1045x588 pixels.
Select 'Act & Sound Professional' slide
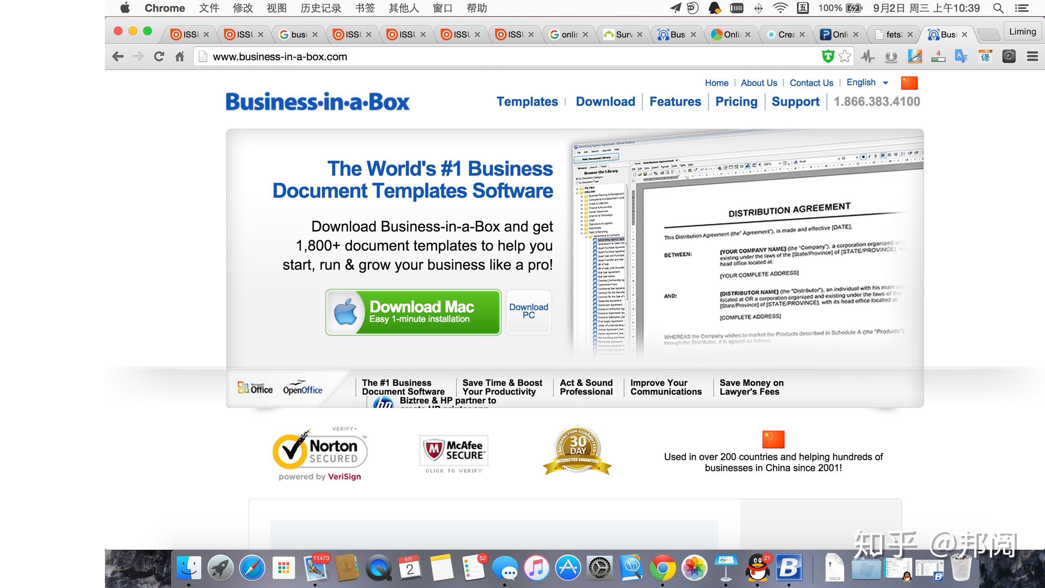[x=586, y=387]
